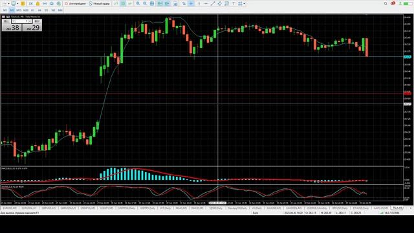
Task: Switch to the H1 timeframe
Action: click(x=33, y=10)
